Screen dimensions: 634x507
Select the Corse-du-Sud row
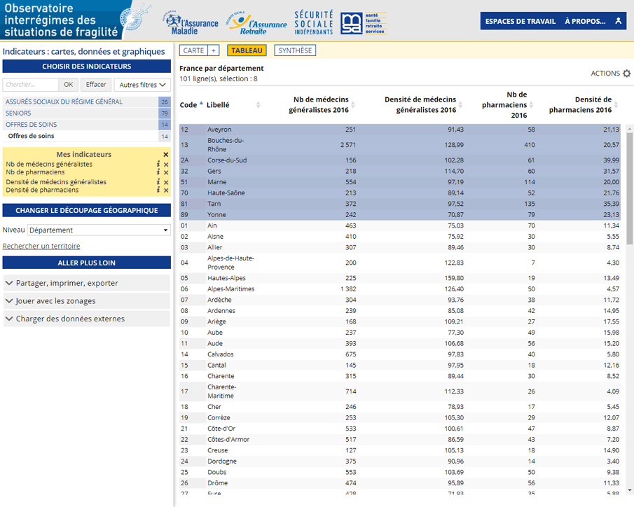[400, 160]
